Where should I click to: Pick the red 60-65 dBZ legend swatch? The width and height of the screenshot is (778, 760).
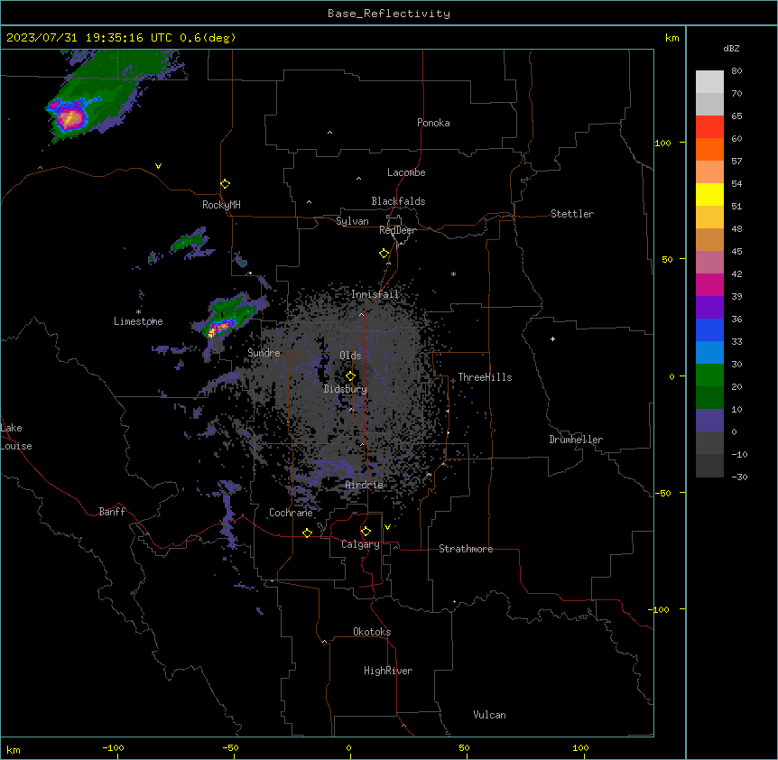click(709, 126)
